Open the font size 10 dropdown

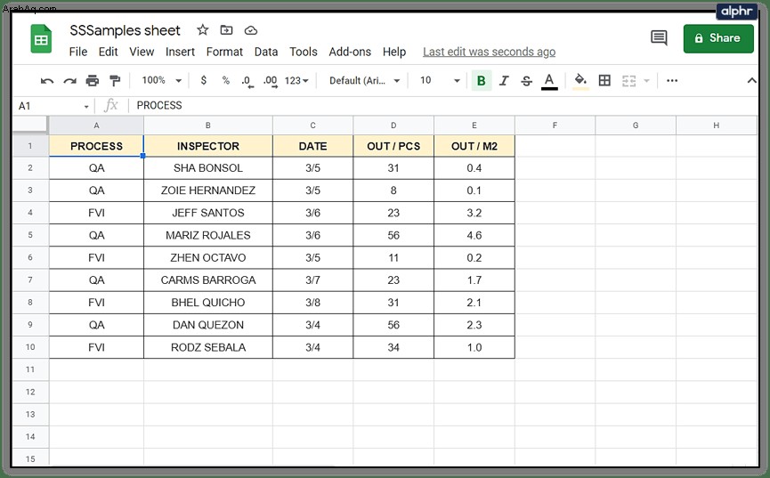coord(440,81)
